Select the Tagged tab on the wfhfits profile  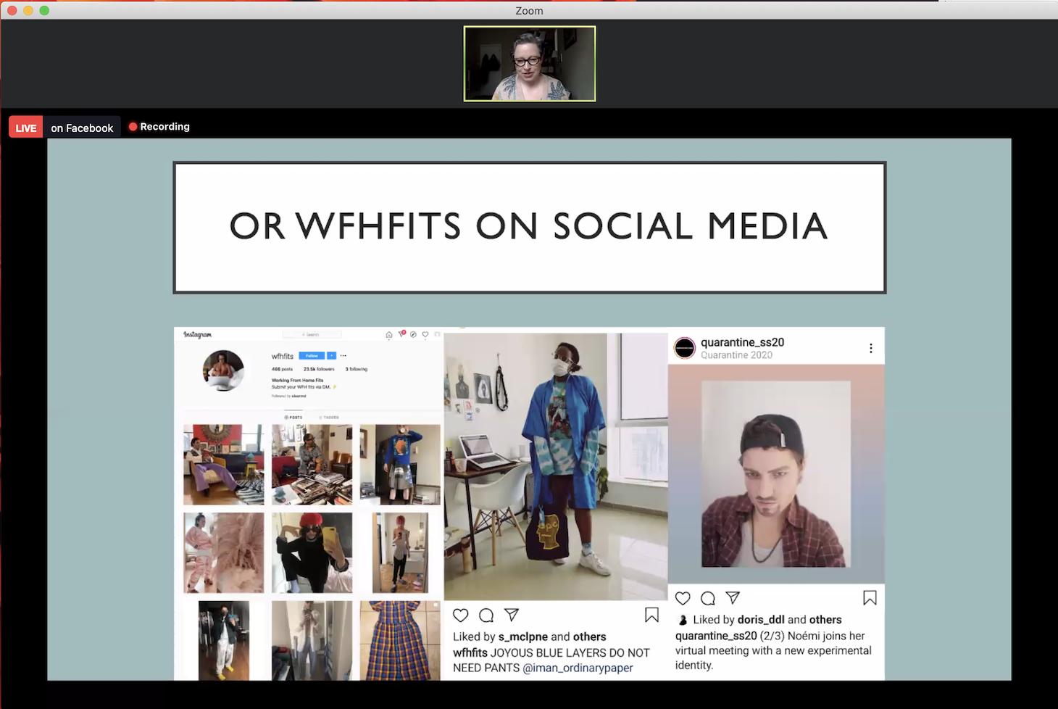pos(330,418)
